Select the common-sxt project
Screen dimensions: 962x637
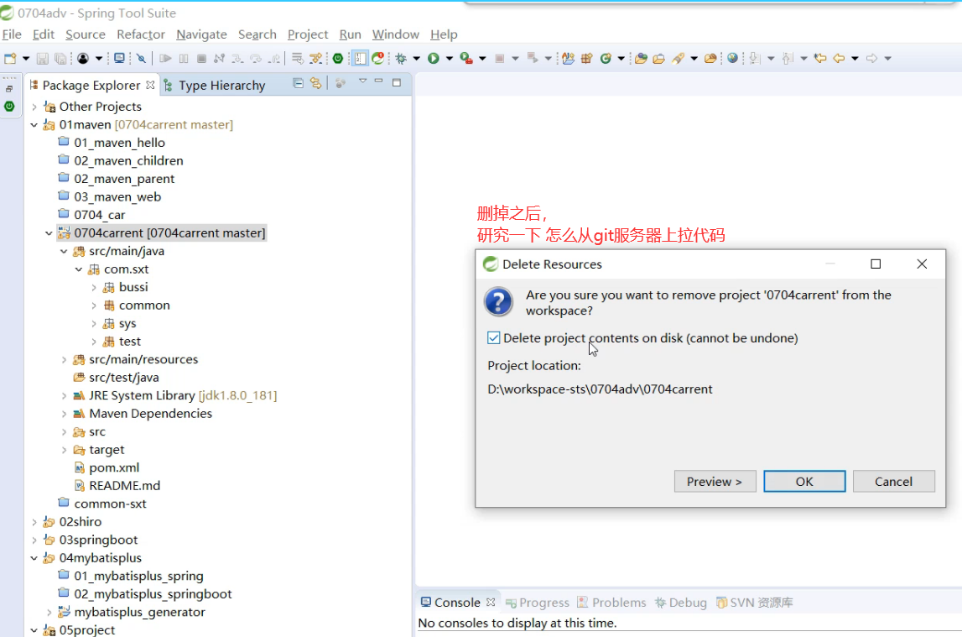110,504
